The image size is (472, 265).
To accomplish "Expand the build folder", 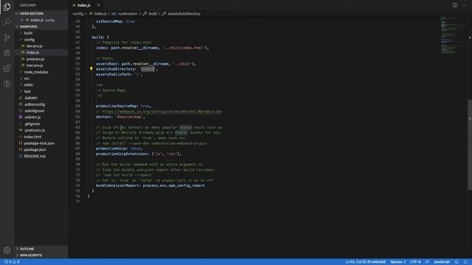I will [x=28, y=33].
